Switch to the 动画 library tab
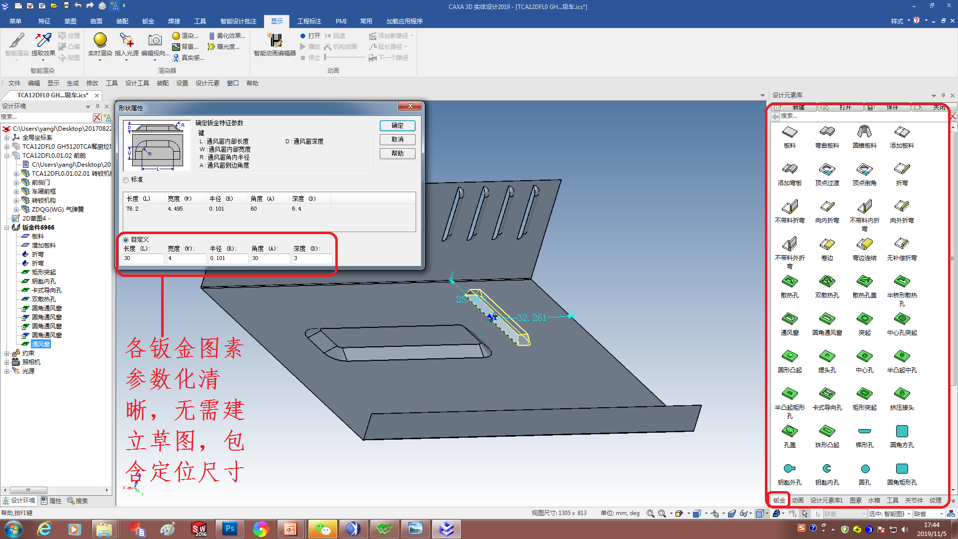Image resolution: width=958 pixels, height=539 pixels. (798, 500)
